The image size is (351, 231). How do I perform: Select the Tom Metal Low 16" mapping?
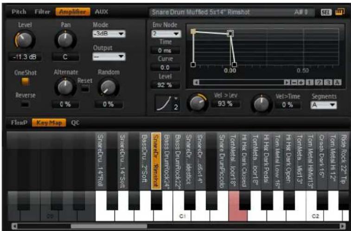(x=277, y=161)
